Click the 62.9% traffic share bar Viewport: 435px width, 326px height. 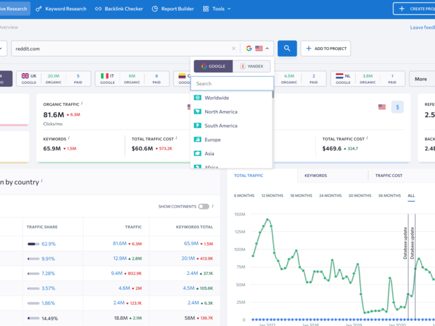(x=33, y=244)
